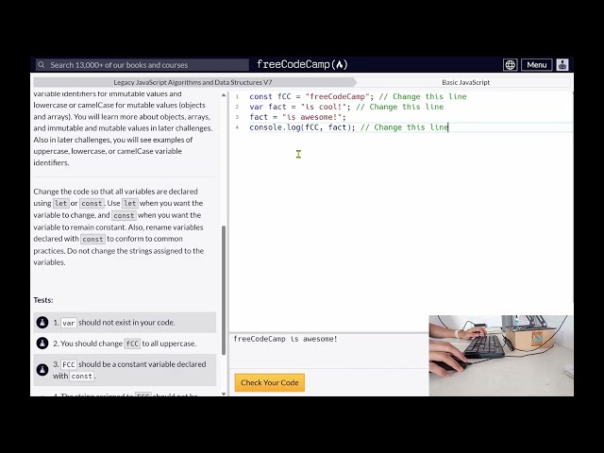Viewport: 604px width, 453px height.
Task: Click the console output 'freeCodeCamp is awesome!'
Action: (x=285, y=339)
